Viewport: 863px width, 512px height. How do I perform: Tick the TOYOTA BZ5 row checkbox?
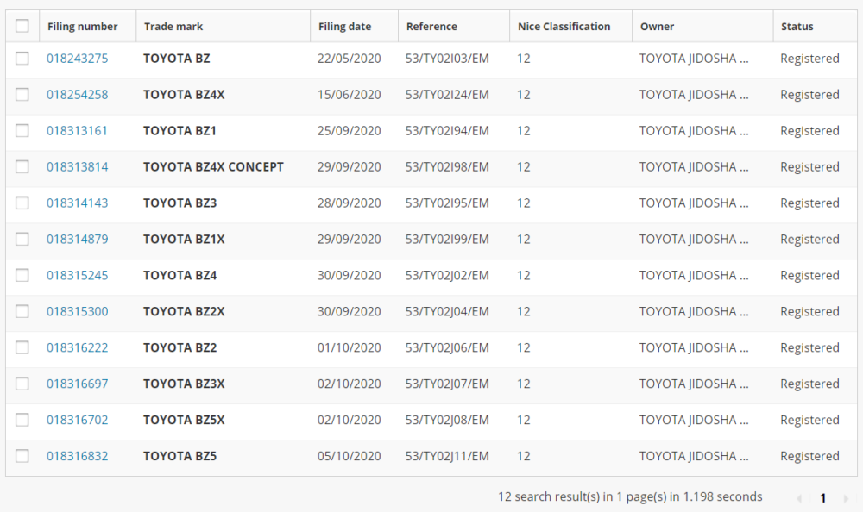point(22,456)
